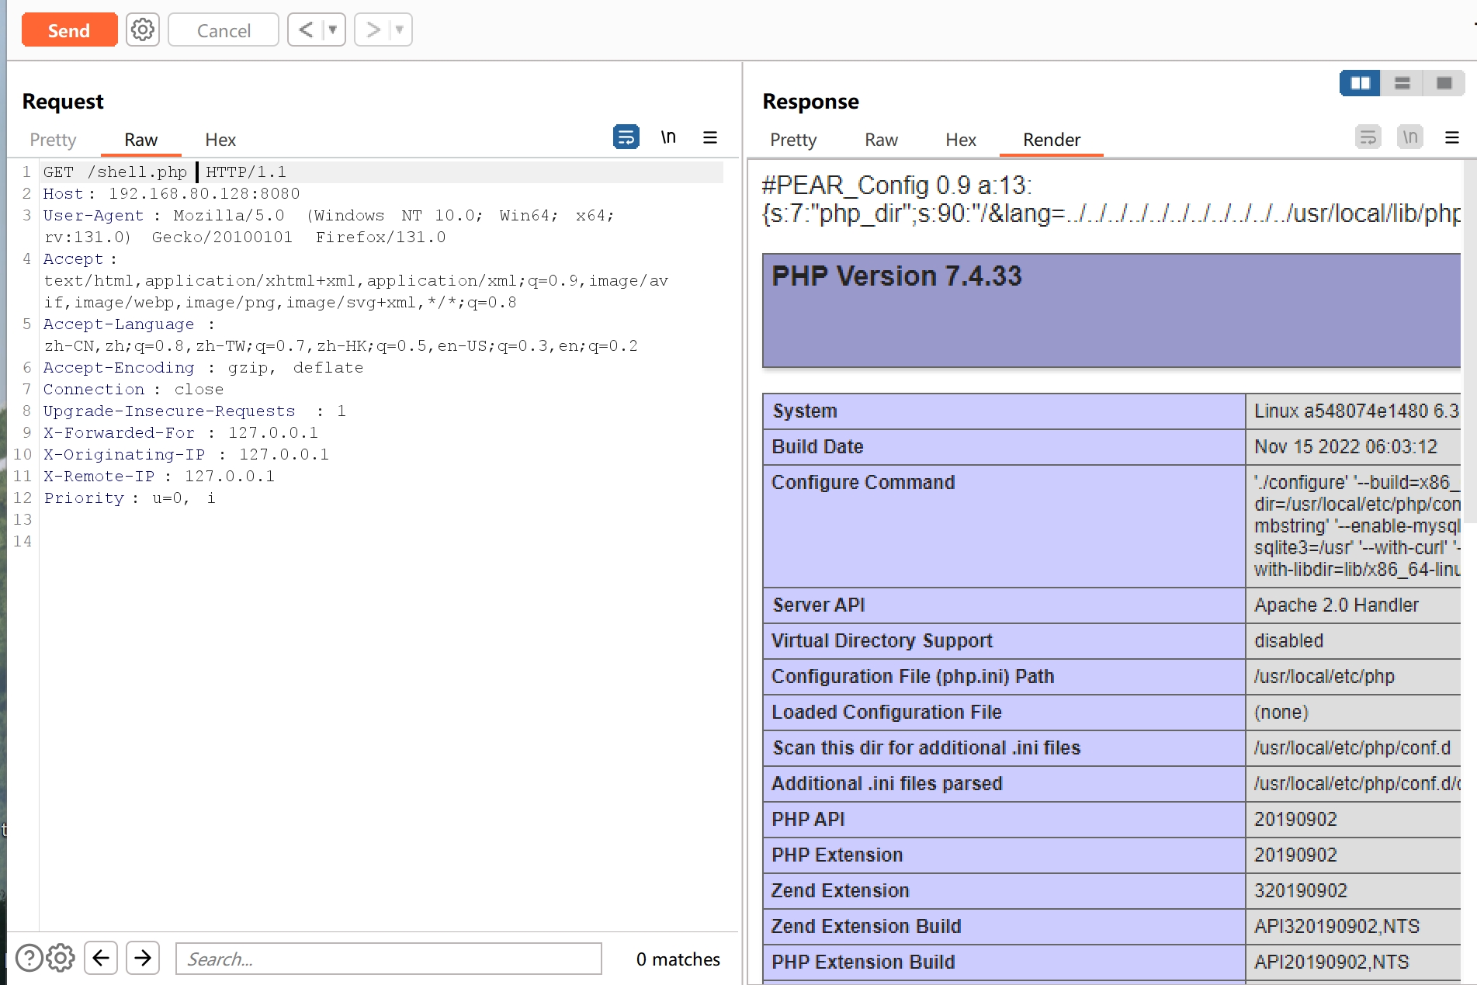Open search settings gear at bottom

click(x=61, y=958)
